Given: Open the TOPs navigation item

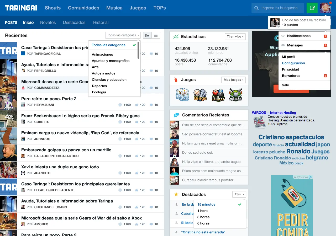Looking at the screenshot, I should pyautogui.click(x=160, y=8).
